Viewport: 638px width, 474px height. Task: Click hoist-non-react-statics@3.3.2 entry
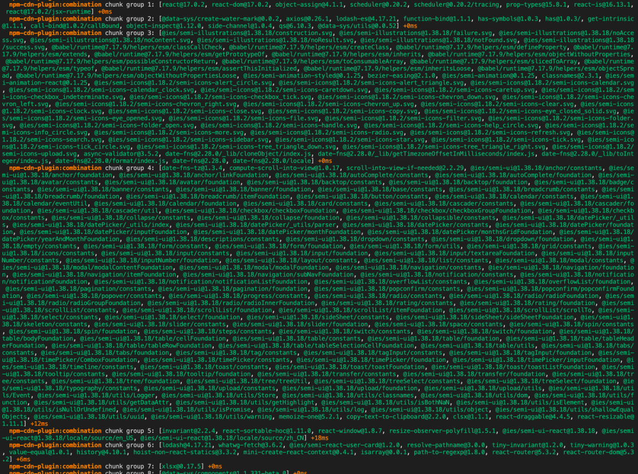[186, 452]
